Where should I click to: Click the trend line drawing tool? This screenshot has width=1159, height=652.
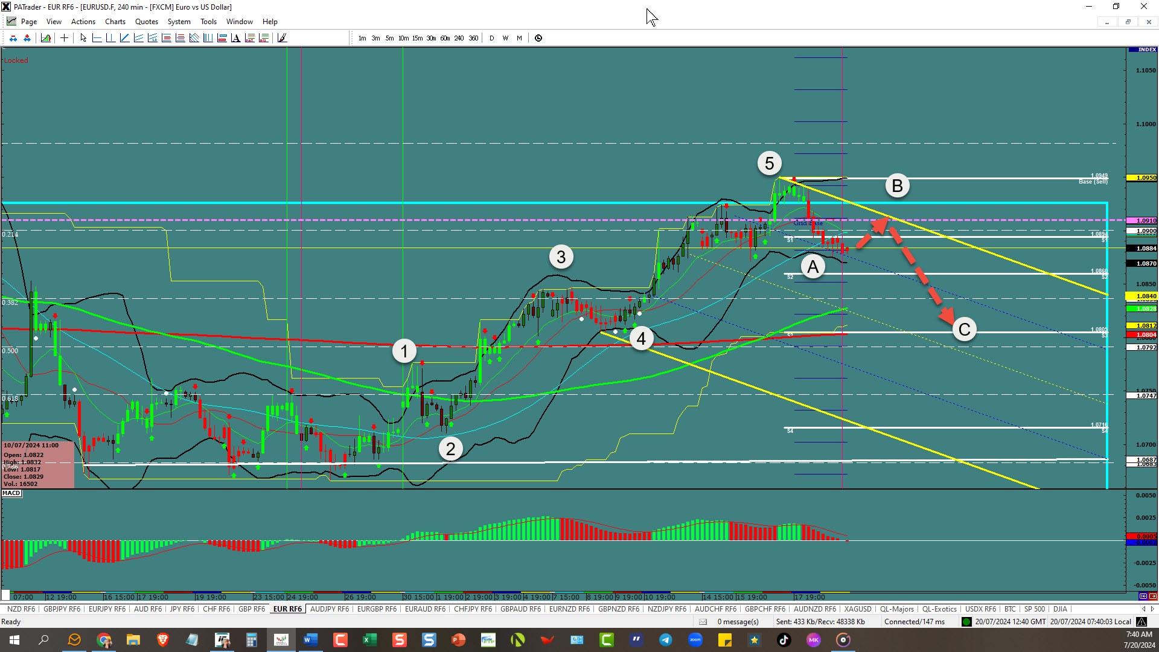click(124, 38)
